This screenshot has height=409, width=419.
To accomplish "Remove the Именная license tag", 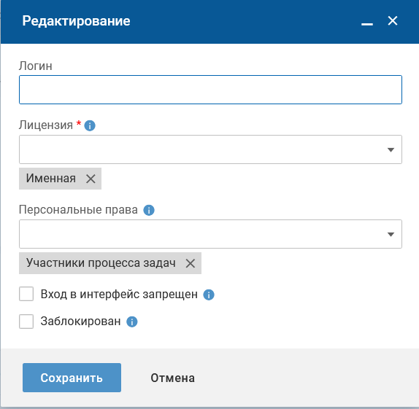I will 91,179.
